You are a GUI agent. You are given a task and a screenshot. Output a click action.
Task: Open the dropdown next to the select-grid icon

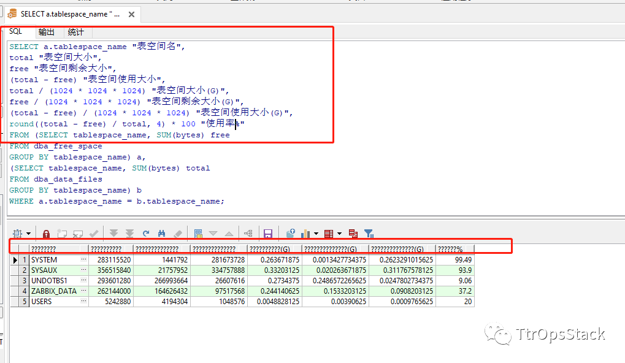[28, 234]
